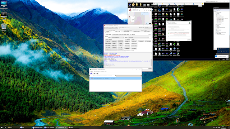Click the Execute button

click(x=120, y=50)
